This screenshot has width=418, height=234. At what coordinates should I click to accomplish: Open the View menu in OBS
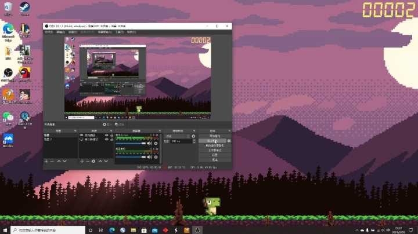pos(73,32)
